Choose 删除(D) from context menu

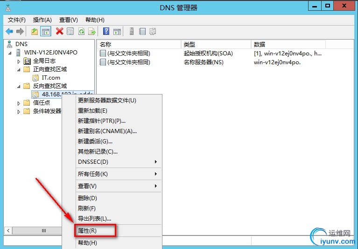coord(118,198)
